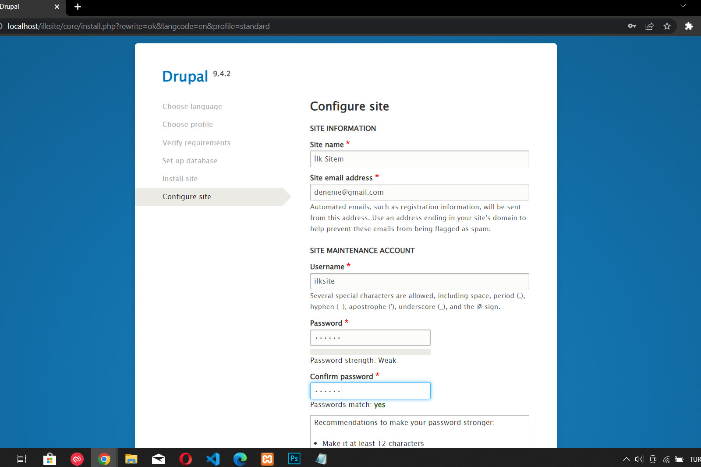Viewport: 701px width, 467px height.
Task: Click the 9.4.2 version number
Action: tap(222, 74)
